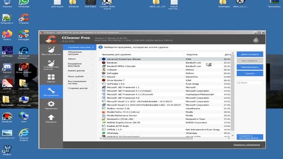
Task: Select 'Advanced SystemCare Ultimate' in the program list
Action: pyautogui.click(x=165, y=59)
